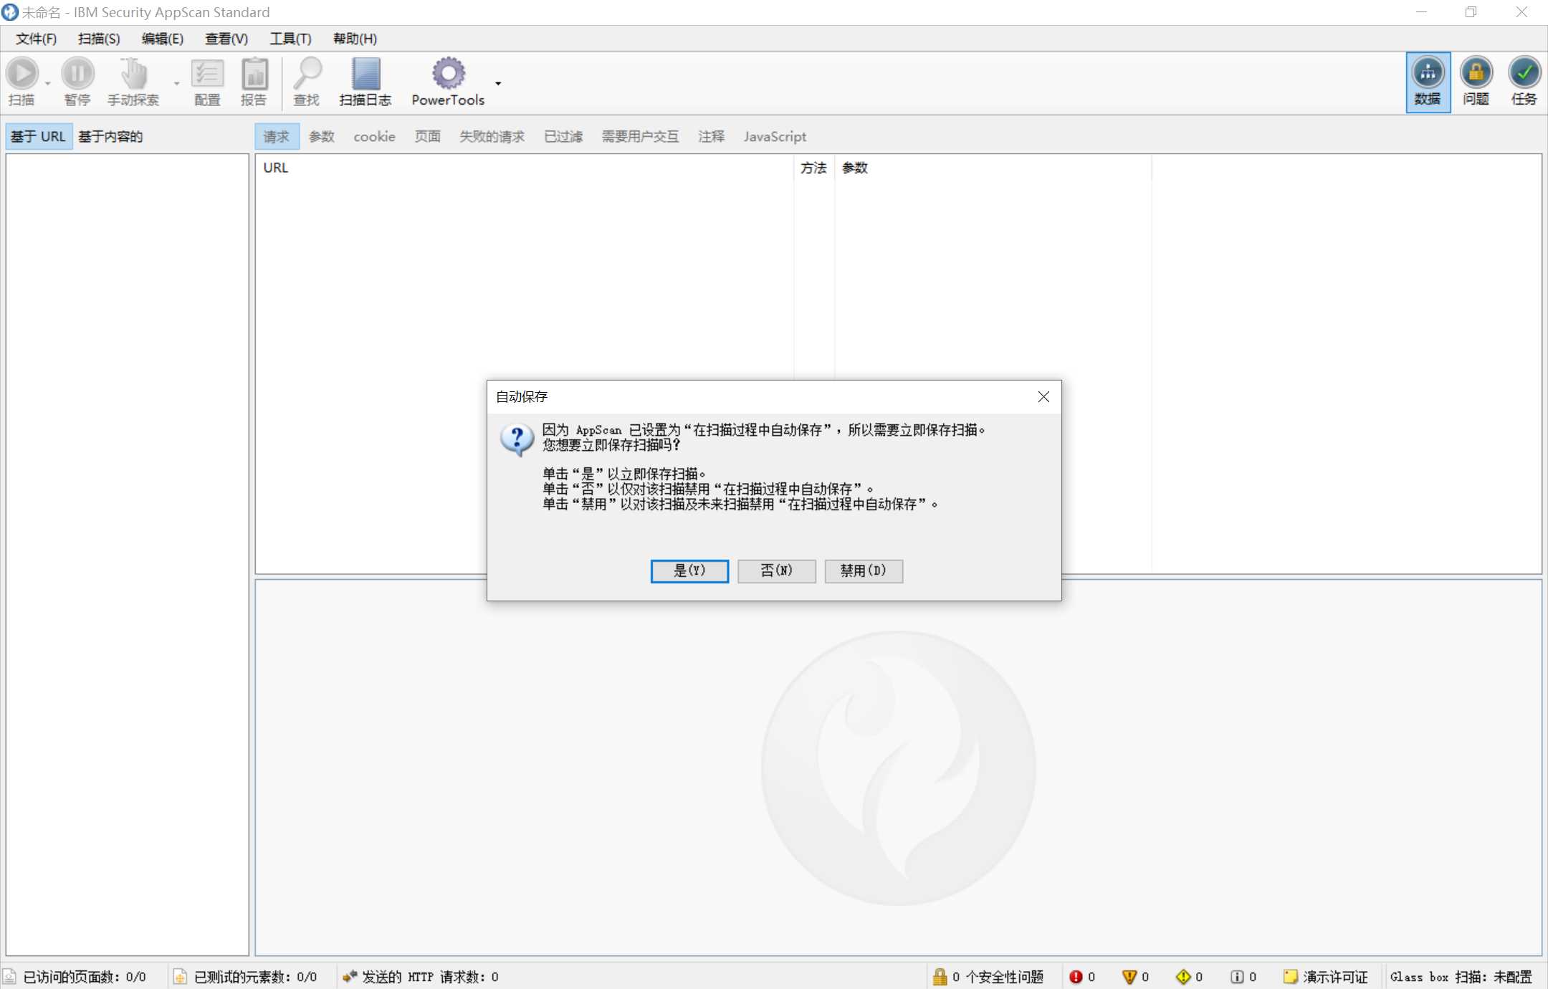Expand the PowerTools dropdown arrow
This screenshot has height=989, width=1548.
(x=498, y=83)
